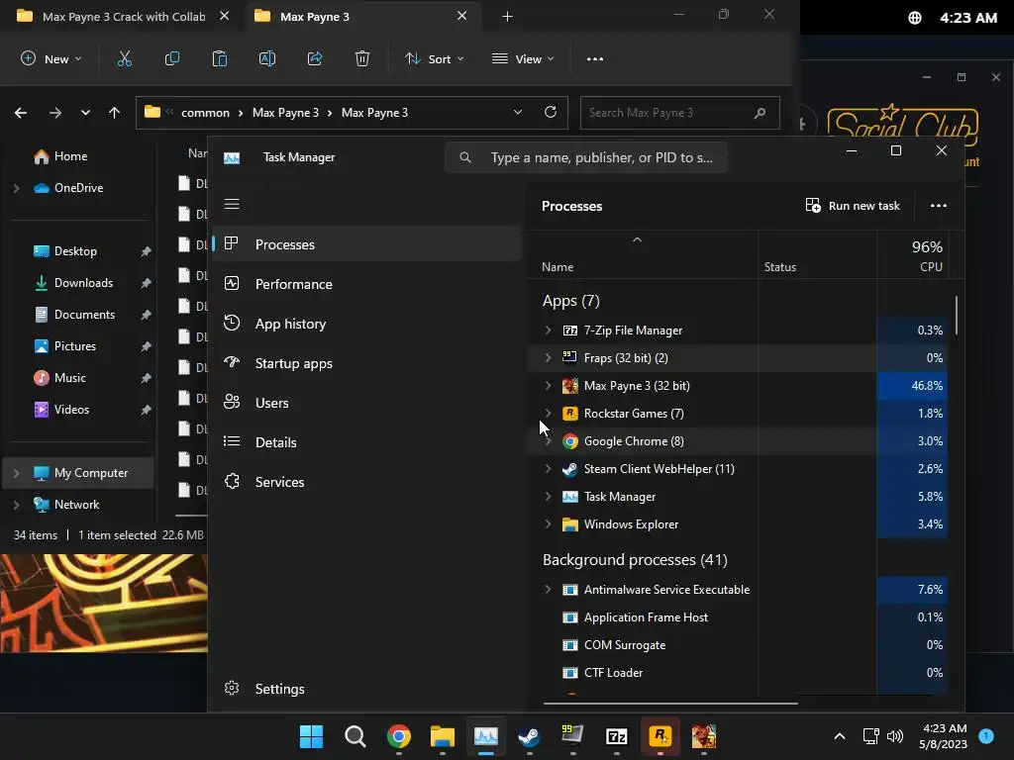Viewport: 1014px width, 760px height.
Task: Open address bar history dropdown
Action: tap(517, 112)
